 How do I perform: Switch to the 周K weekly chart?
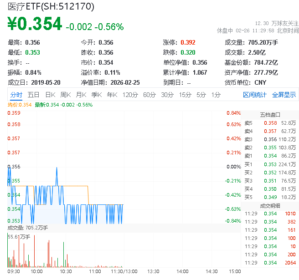[65, 95]
